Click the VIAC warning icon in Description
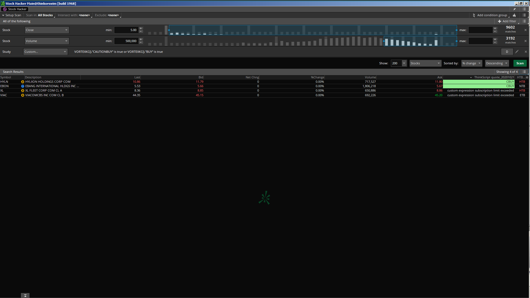This screenshot has height=298, width=530. (23, 95)
